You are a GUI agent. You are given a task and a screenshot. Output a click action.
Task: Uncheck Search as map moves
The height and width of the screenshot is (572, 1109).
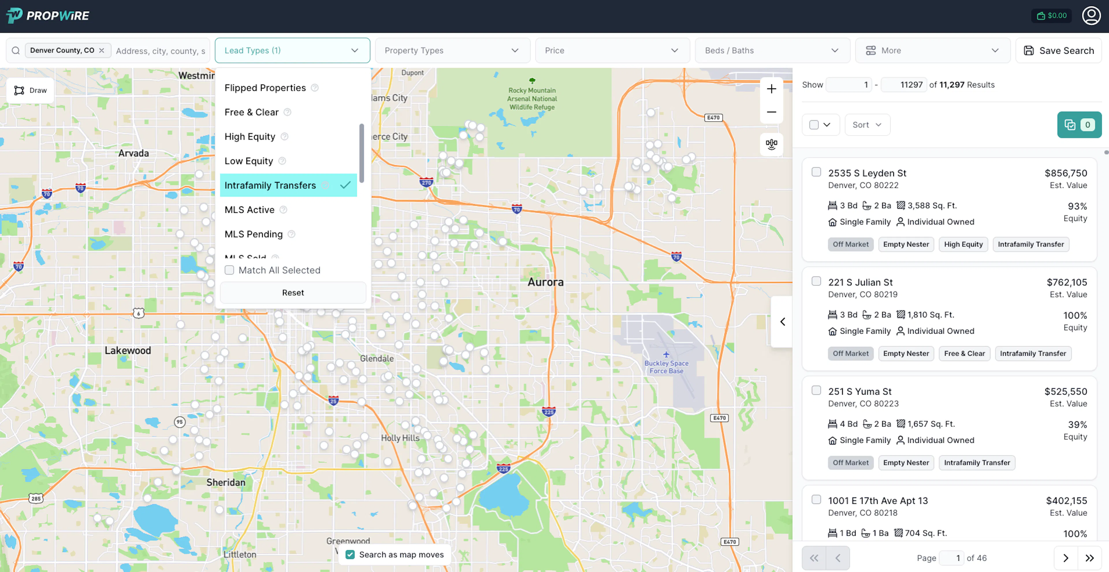[350, 555]
